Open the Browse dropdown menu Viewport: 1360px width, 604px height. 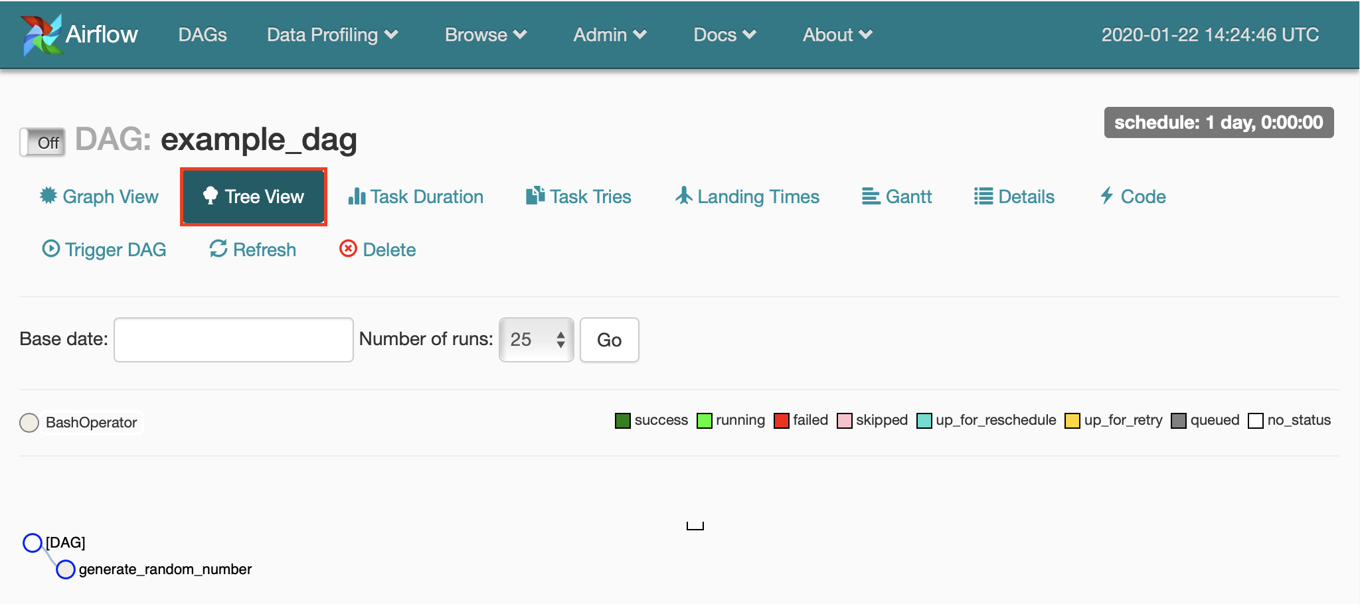tap(485, 35)
